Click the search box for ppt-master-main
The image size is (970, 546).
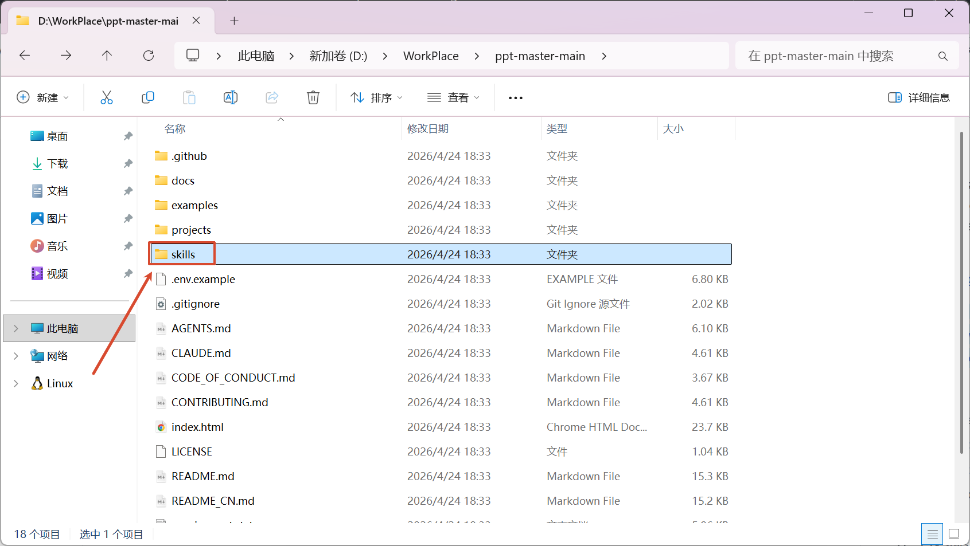837,56
